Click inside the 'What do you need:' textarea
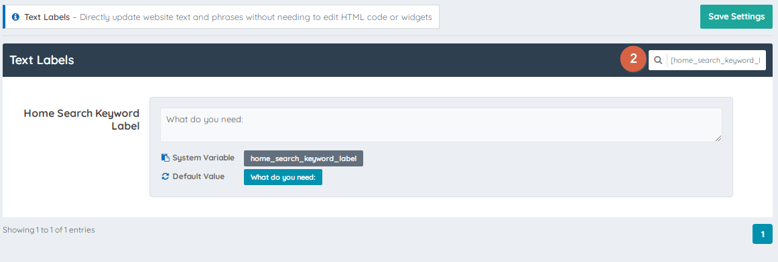 click(x=441, y=125)
